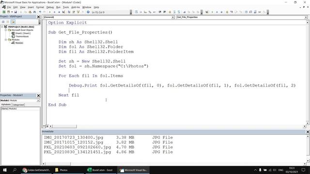
Task: Click the blue Help question mark icon
Action: [88, 12]
